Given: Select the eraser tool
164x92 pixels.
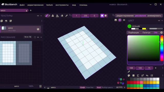Looking at the screenshot, I should click(62, 16).
